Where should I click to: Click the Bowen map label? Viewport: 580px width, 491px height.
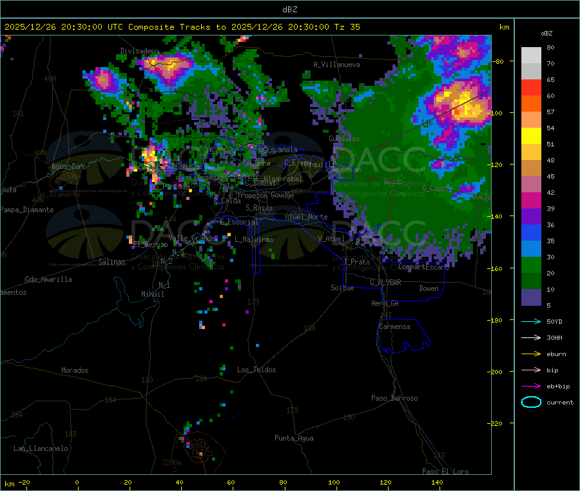(429, 288)
